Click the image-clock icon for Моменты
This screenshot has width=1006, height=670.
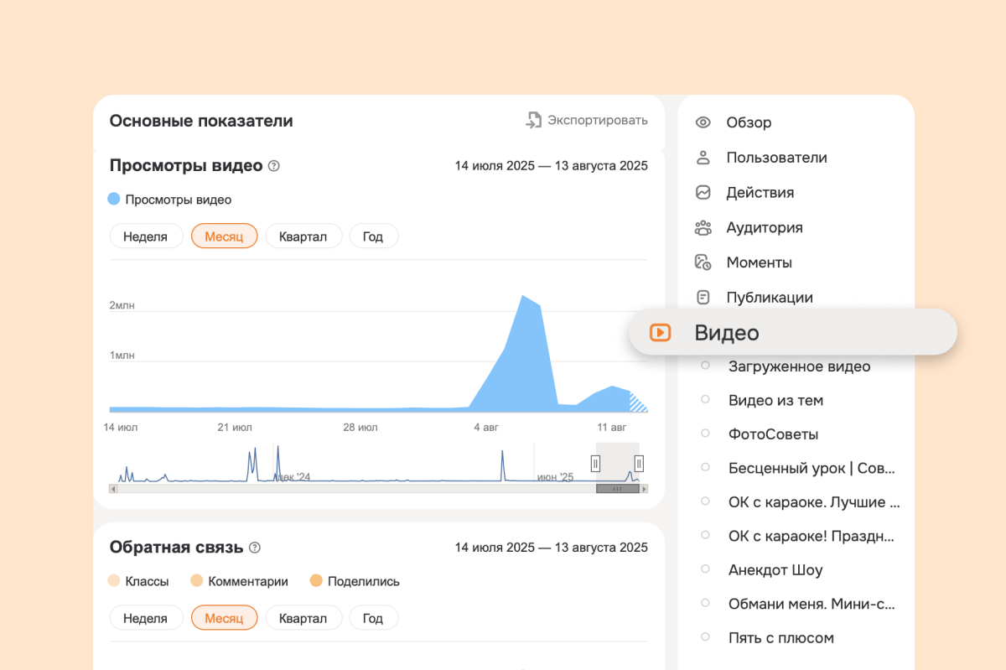tap(703, 262)
